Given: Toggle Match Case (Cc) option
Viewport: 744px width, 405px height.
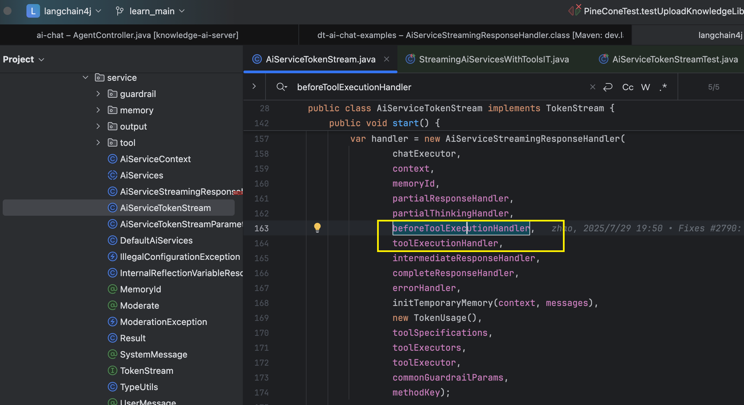Looking at the screenshot, I should point(628,87).
